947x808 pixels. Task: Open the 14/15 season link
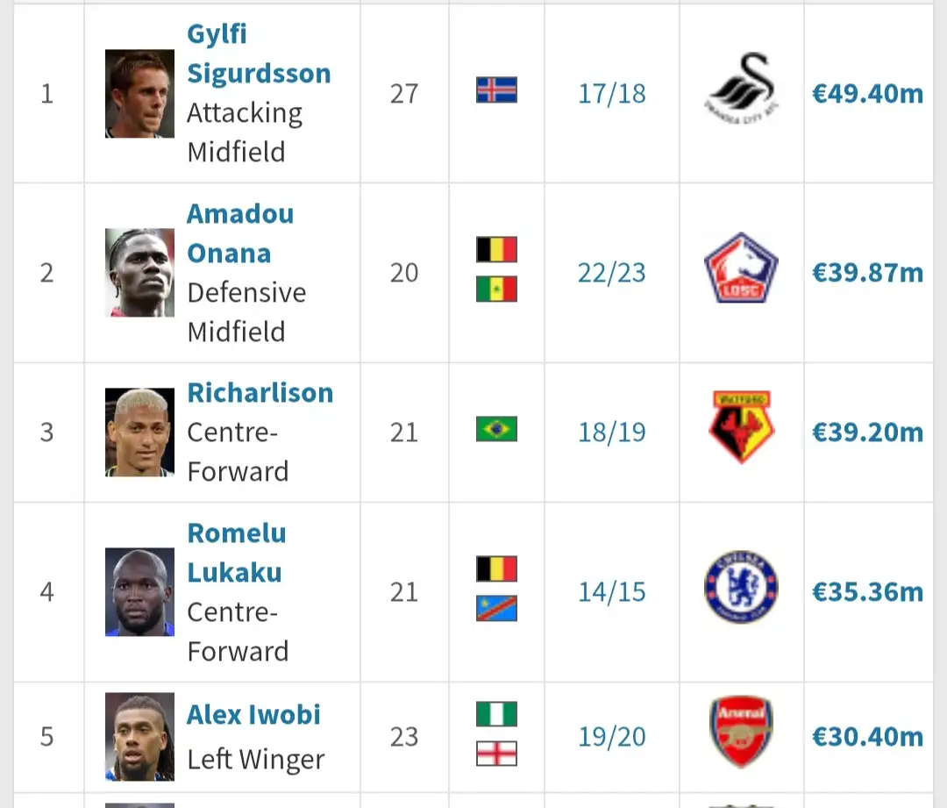611,592
